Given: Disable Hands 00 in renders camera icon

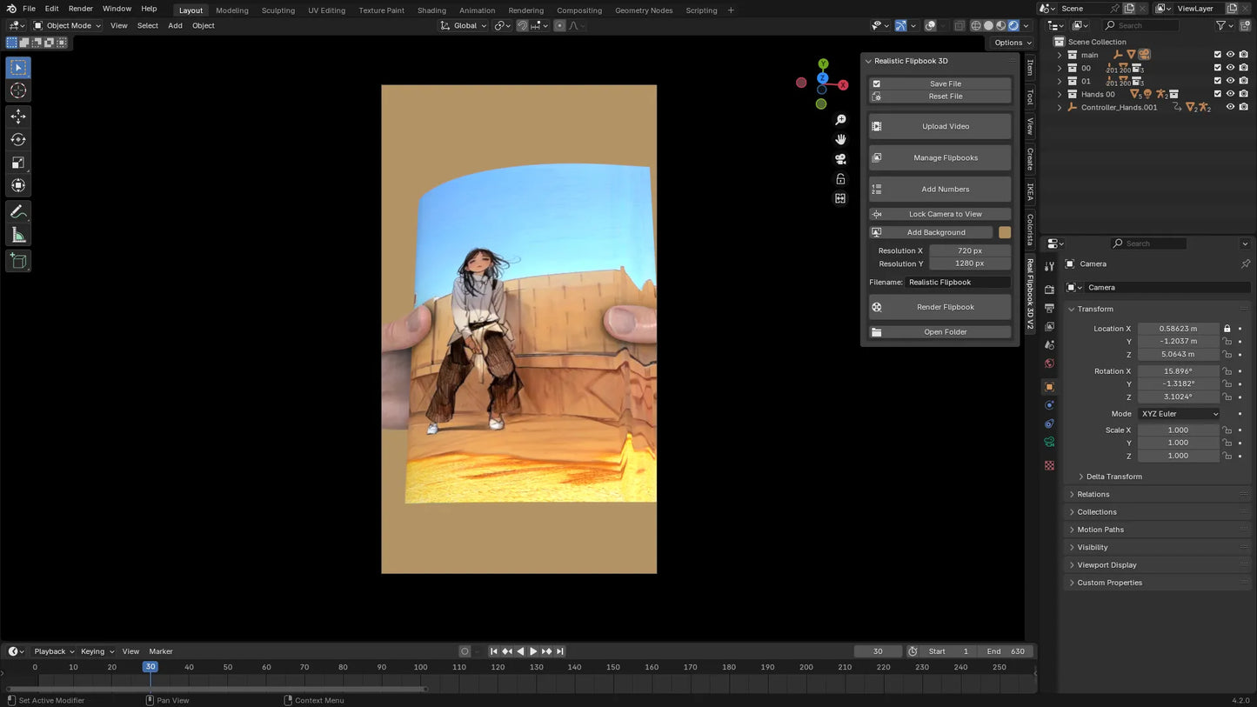Looking at the screenshot, I should click(x=1244, y=94).
